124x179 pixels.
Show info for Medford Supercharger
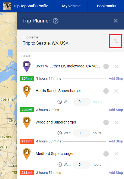pyautogui.click(x=106, y=154)
